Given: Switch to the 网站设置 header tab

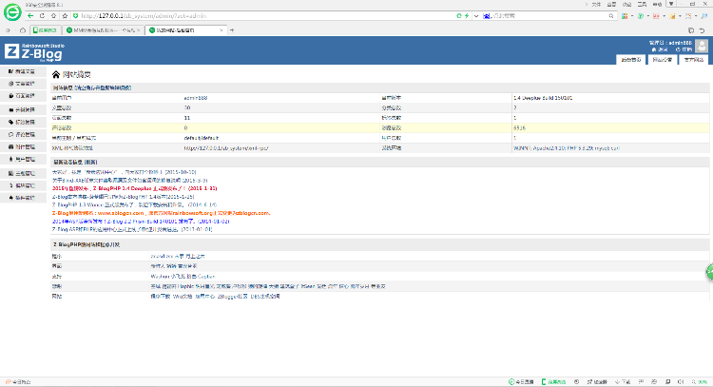Looking at the screenshot, I should coord(662,60).
